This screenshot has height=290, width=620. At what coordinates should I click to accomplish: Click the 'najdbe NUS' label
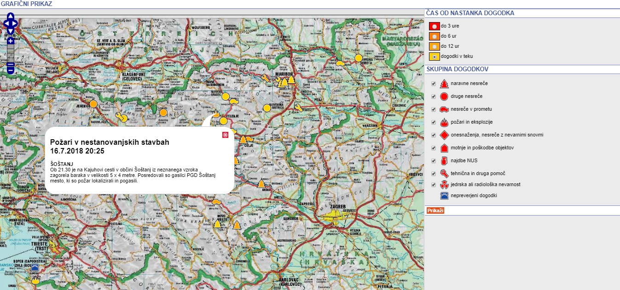tap(464, 161)
